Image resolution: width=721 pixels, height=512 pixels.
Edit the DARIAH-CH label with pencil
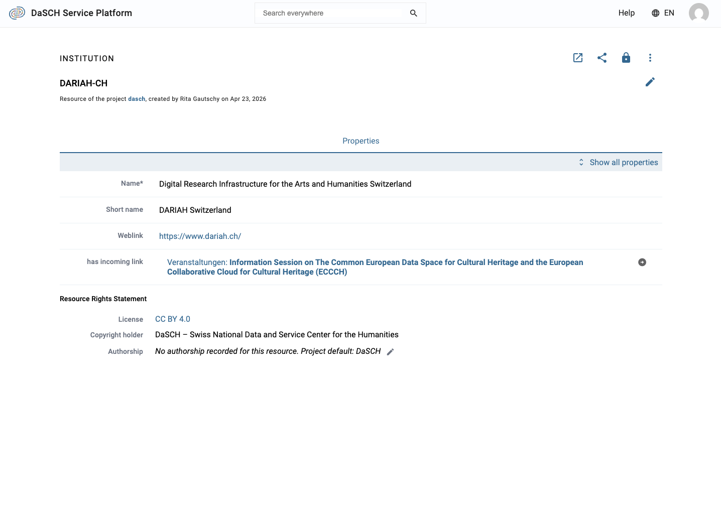pos(650,82)
